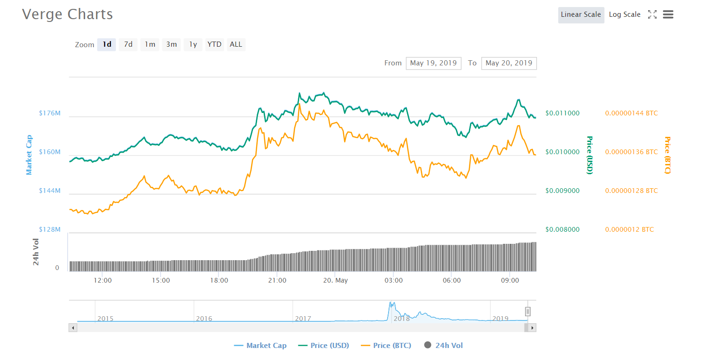
Task: Click the $0.010000 price axis label
Action: click(x=562, y=152)
